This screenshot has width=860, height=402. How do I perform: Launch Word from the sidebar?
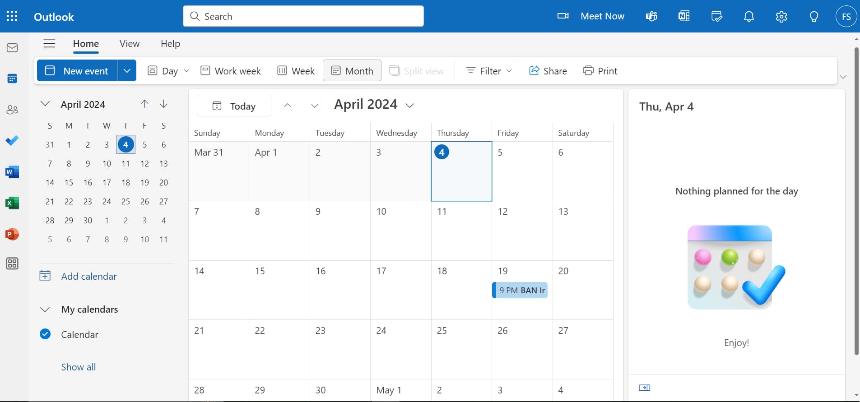click(x=12, y=172)
